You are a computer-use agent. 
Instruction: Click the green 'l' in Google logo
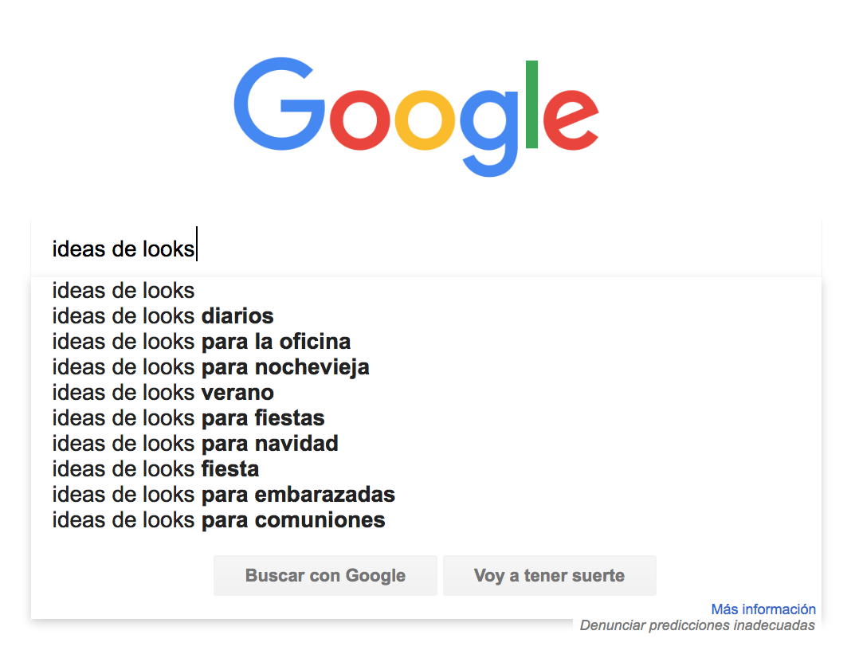[532, 104]
